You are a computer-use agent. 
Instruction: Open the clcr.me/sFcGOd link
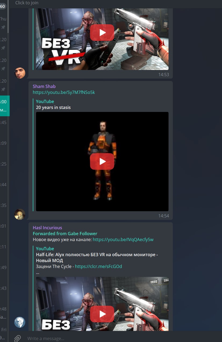pyautogui.click(x=98, y=266)
